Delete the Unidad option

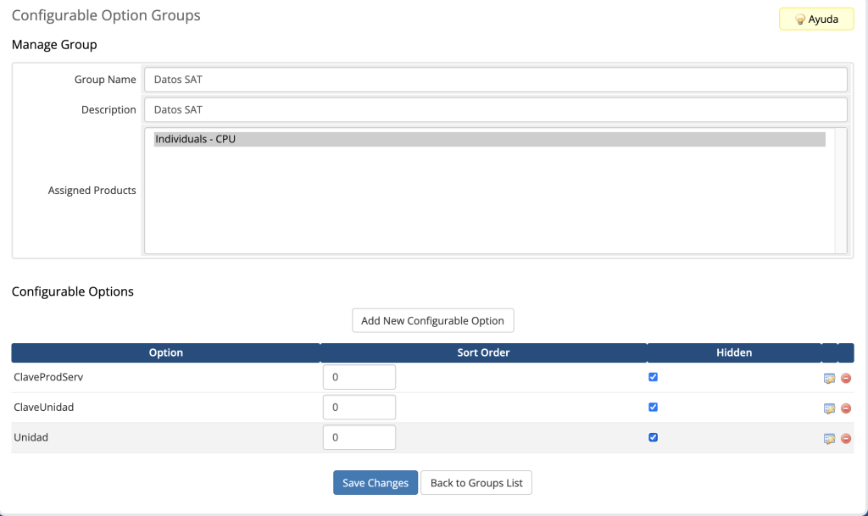point(845,439)
